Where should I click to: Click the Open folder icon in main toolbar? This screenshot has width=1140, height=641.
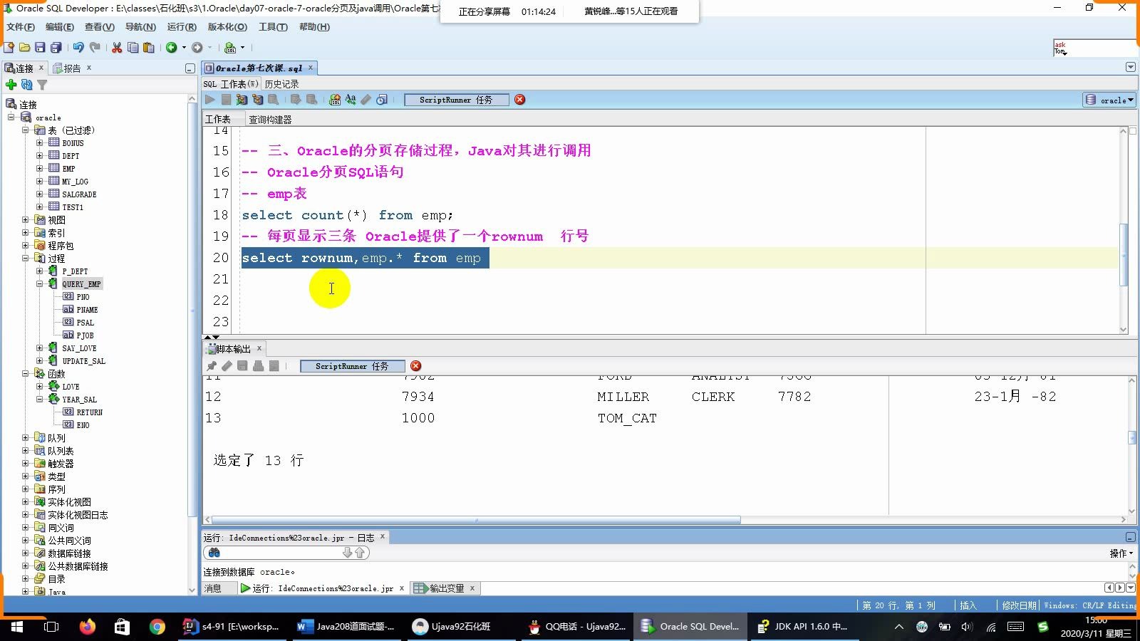coord(24,48)
